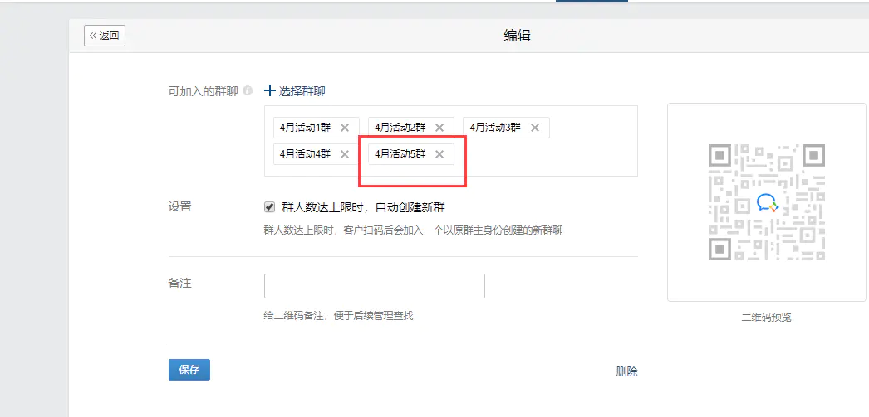Remove 4月活动5群 with its X icon
Screen dimensions: 869x417
click(439, 154)
